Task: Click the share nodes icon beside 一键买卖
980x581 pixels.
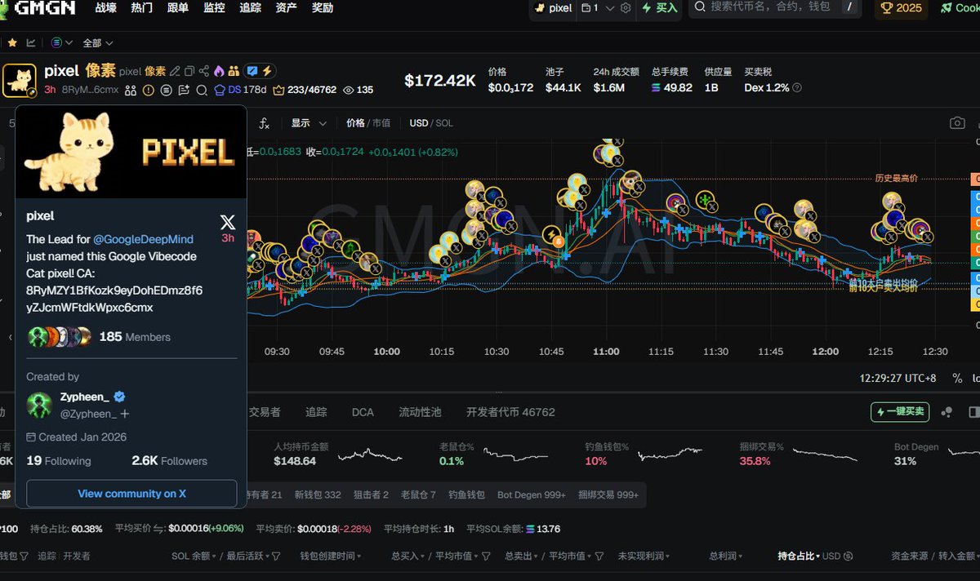Action: [x=947, y=412]
